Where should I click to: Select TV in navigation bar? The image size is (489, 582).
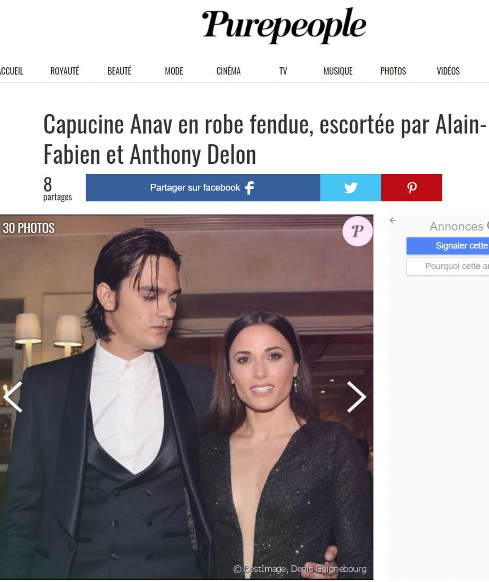(x=283, y=71)
